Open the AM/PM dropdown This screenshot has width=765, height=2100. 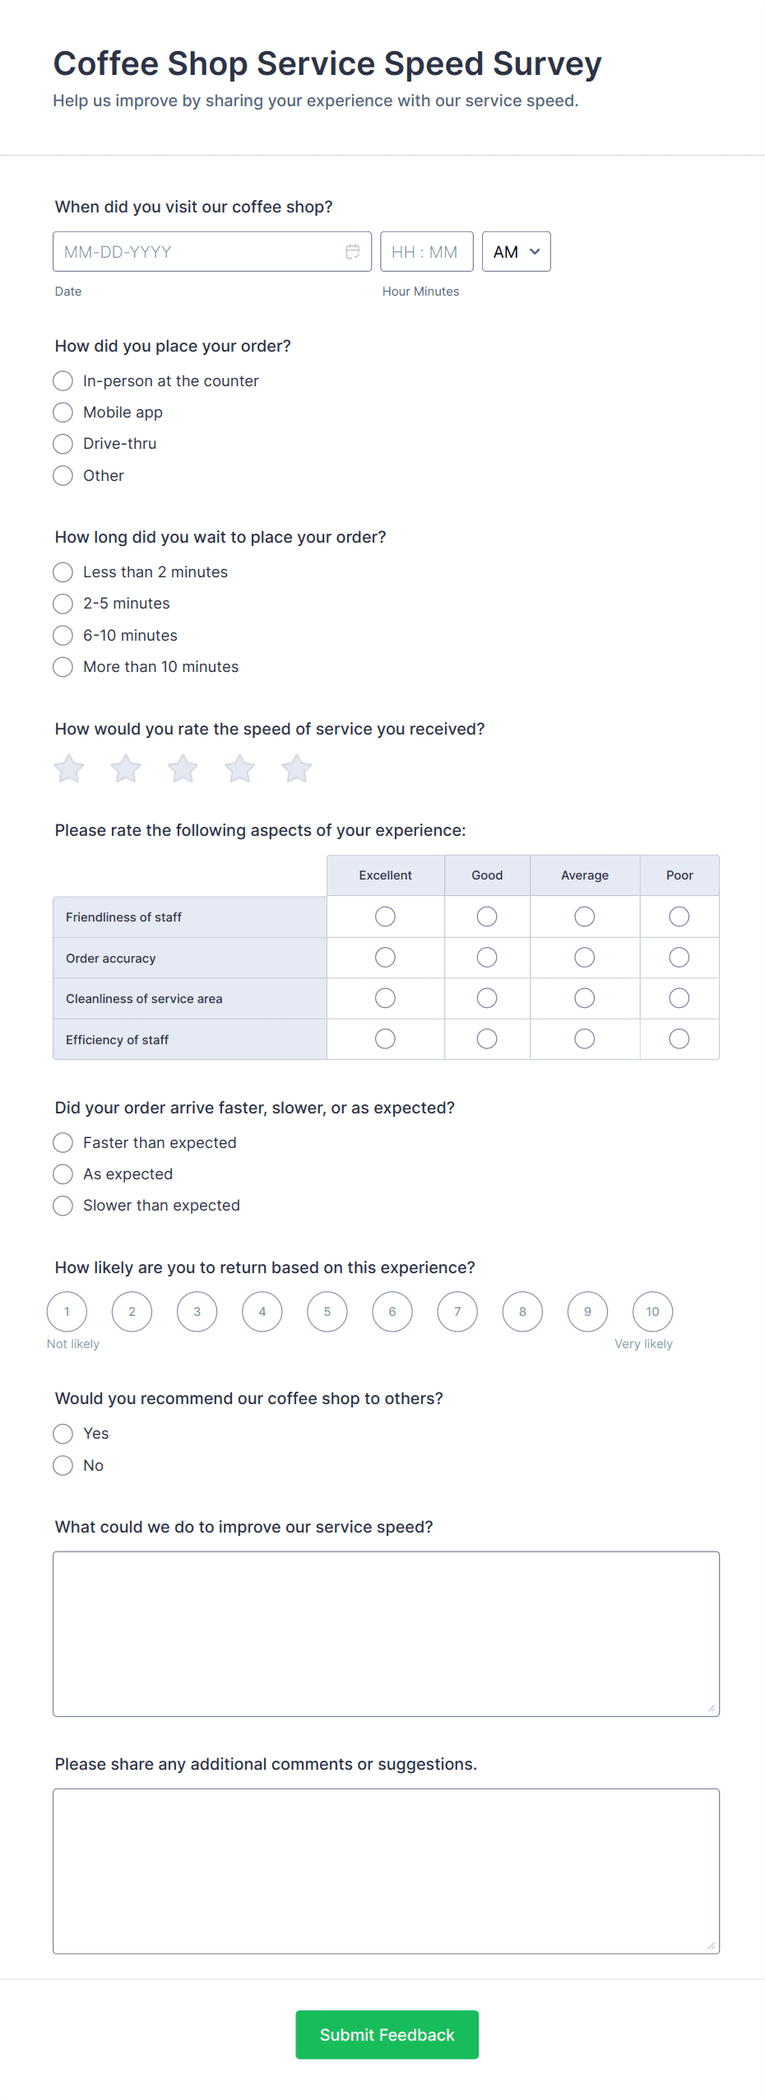[516, 252]
